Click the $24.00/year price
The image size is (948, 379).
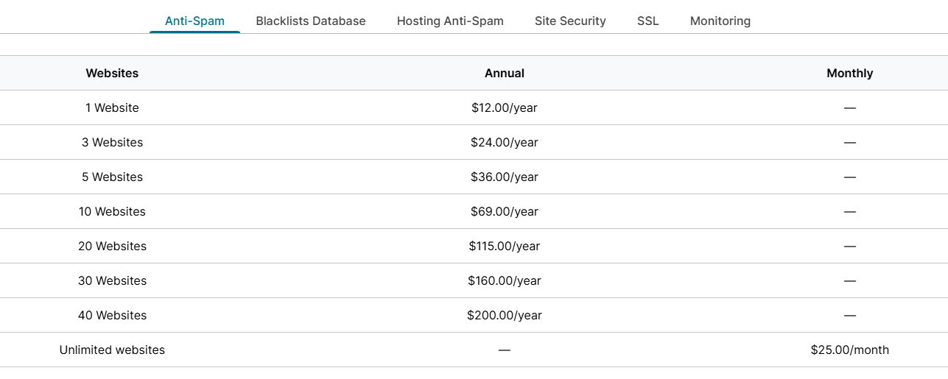pos(505,142)
